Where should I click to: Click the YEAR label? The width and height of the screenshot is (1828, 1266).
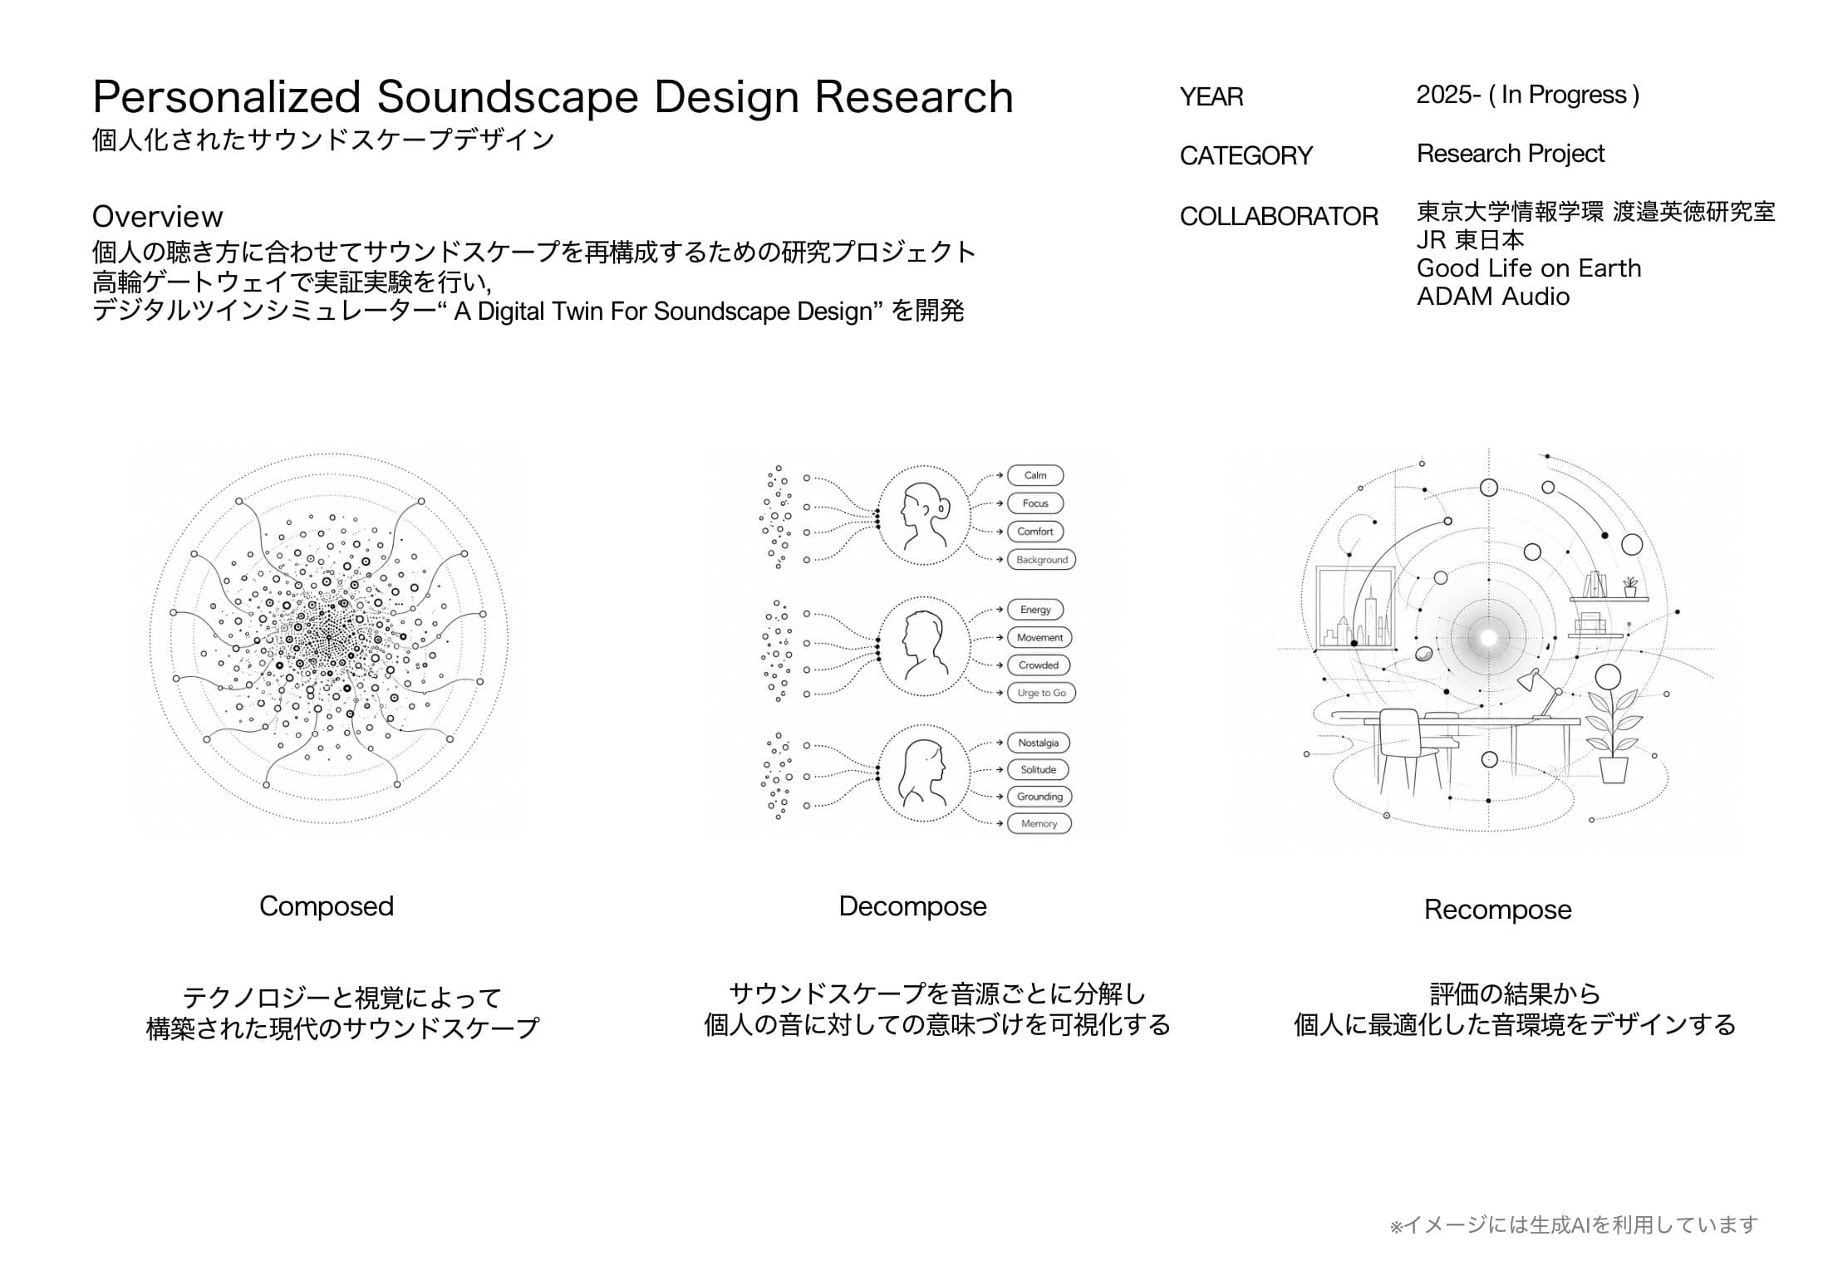pos(1211,97)
